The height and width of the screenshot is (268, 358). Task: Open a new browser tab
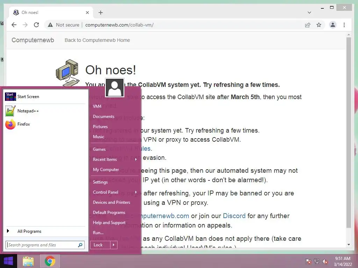(x=101, y=13)
